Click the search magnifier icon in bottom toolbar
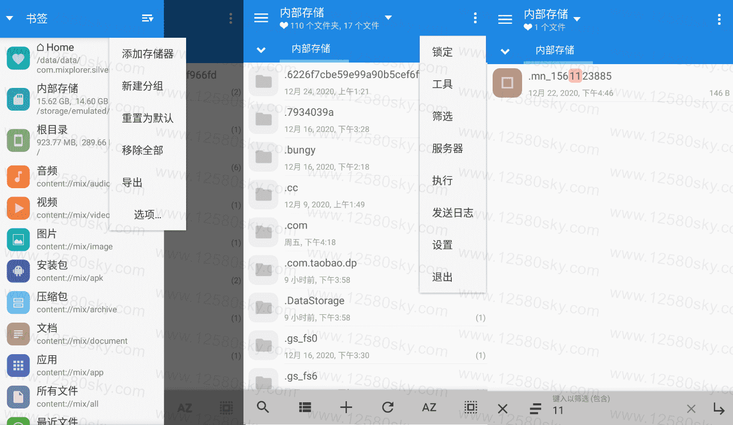 tap(263, 407)
